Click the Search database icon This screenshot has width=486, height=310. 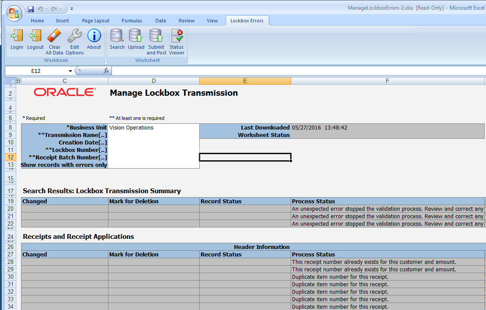(117, 36)
